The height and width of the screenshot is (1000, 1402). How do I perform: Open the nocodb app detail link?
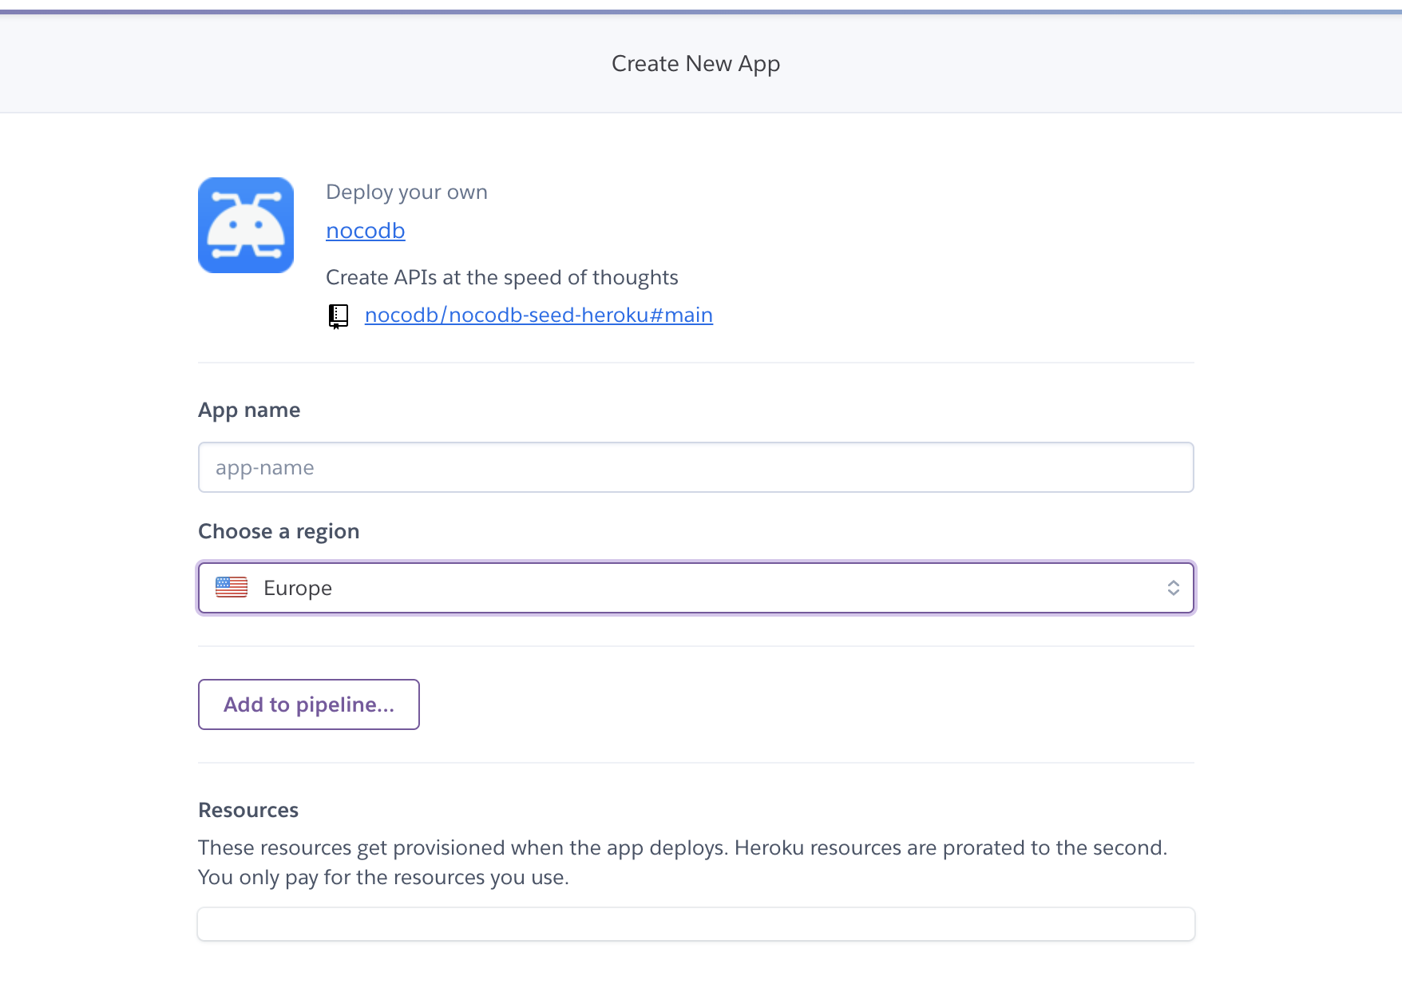coord(365,230)
